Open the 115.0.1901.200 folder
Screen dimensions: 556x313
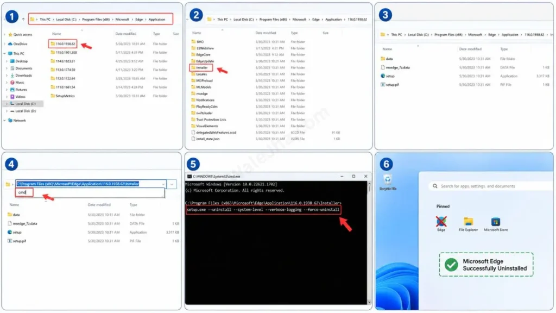click(64, 53)
